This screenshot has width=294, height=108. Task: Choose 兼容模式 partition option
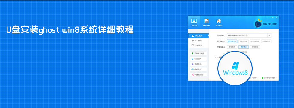[244, 47]
